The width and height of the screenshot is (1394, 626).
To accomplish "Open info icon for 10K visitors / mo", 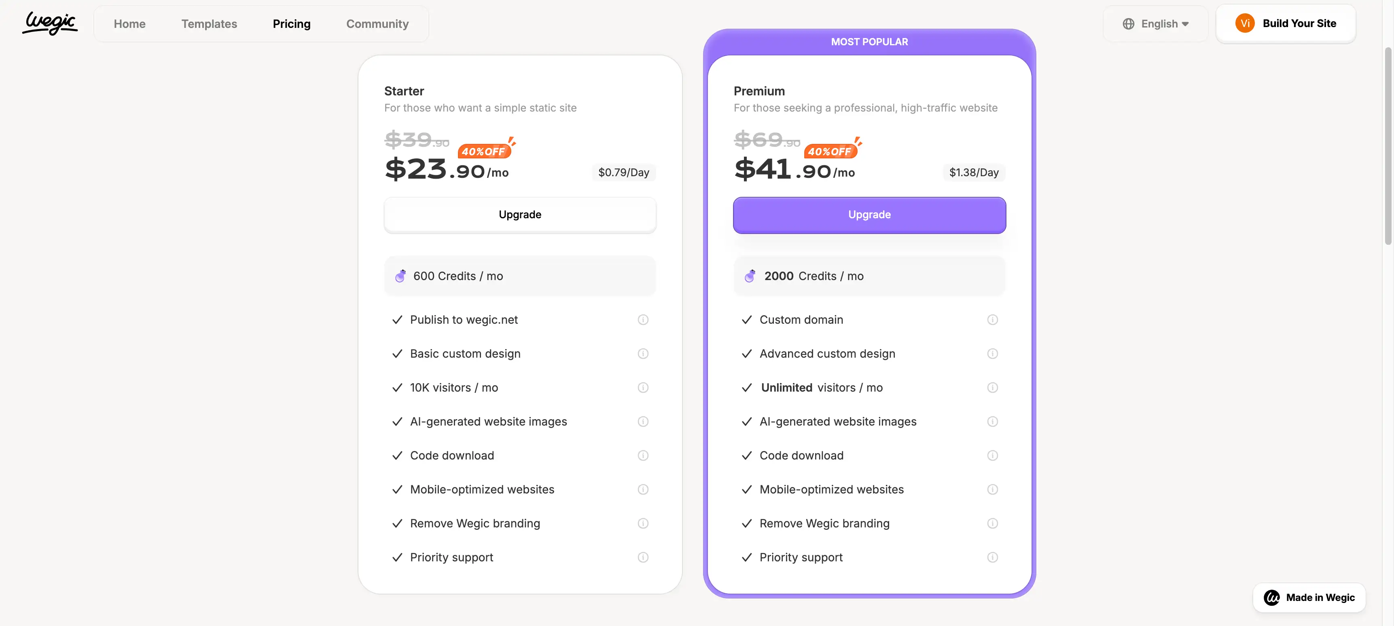I will 643,388.
